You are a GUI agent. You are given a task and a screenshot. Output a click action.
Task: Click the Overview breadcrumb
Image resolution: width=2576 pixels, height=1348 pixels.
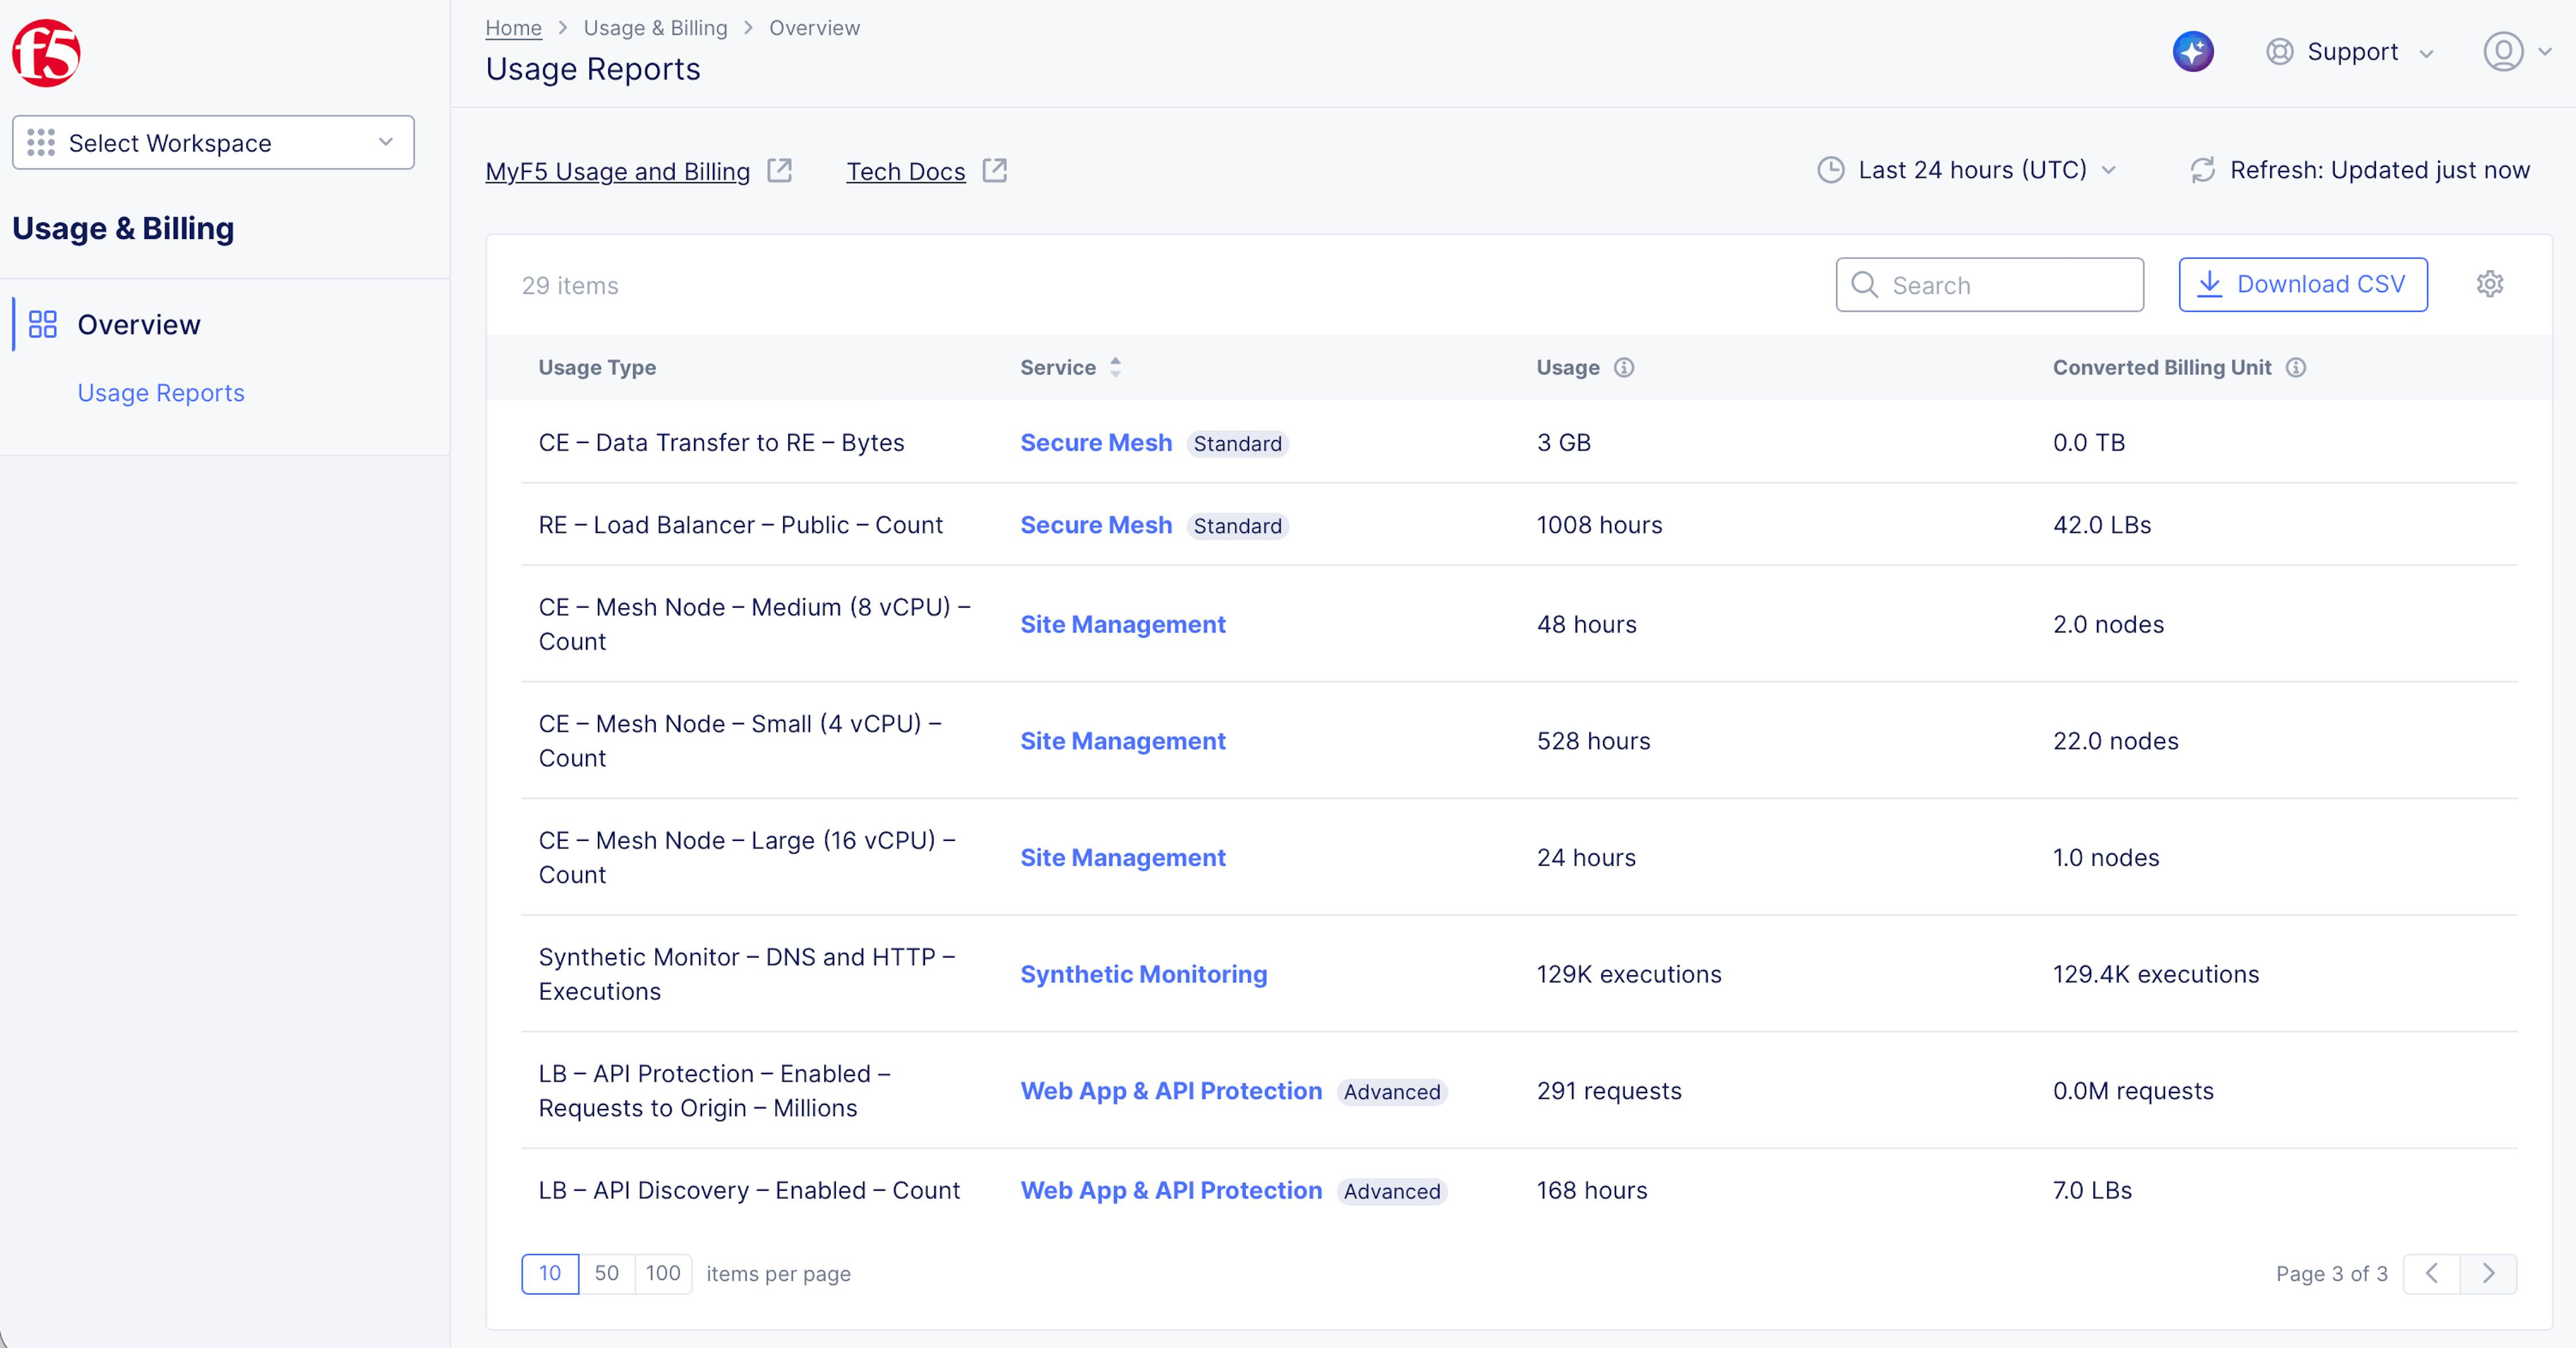[814, 28]
